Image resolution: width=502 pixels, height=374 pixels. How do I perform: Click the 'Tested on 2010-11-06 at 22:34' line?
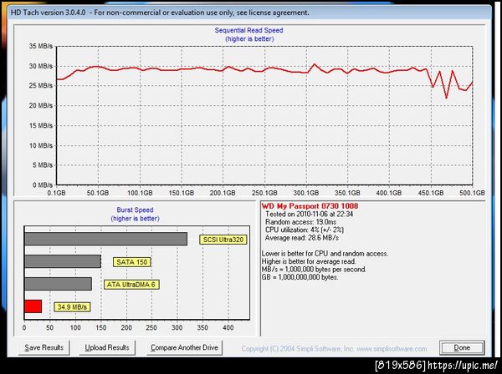310,214
